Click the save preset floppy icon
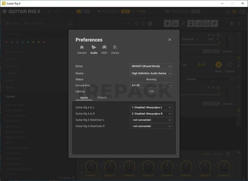Screen dimensions: 248x181 [150, 23]
